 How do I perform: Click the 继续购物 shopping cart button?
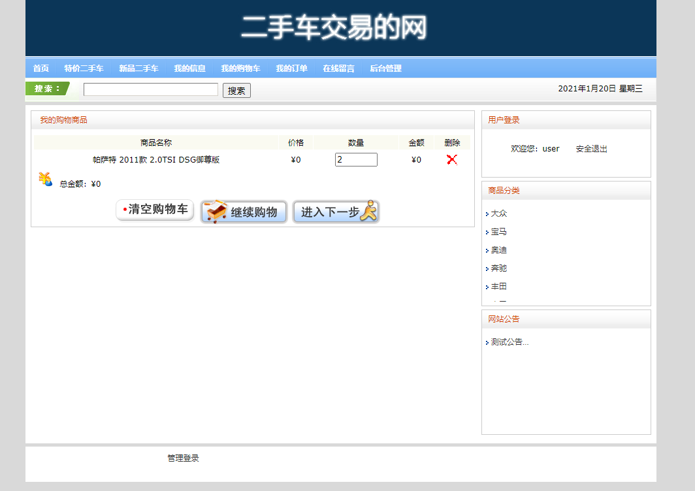243,211
